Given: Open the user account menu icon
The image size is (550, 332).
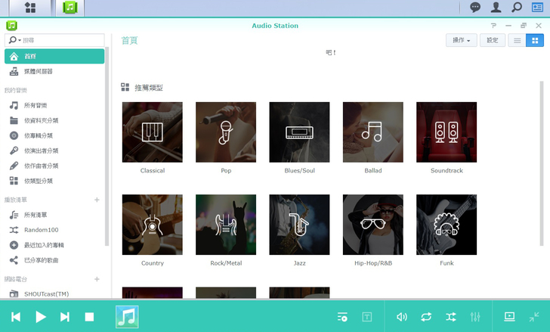Looking at the screenshot, I should 496,8.
